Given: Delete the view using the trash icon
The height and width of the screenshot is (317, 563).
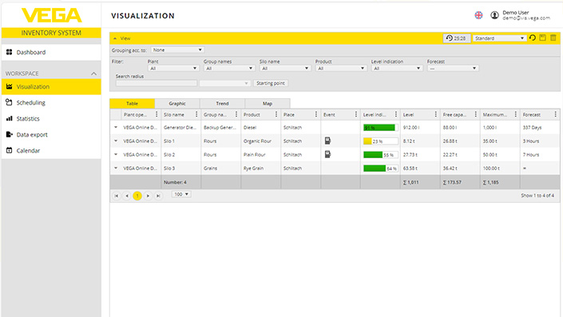Looking at the screenshot, I should (553, 38).
